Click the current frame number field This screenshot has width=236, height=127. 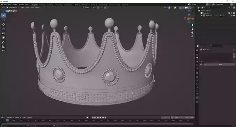(165, 117)
